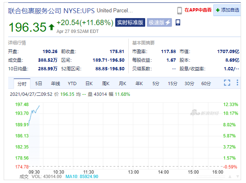The width and height of the screenshot is (246, 183).
Task: Click the green plus icon in 添加自选
Action: (x=218, y=10)
